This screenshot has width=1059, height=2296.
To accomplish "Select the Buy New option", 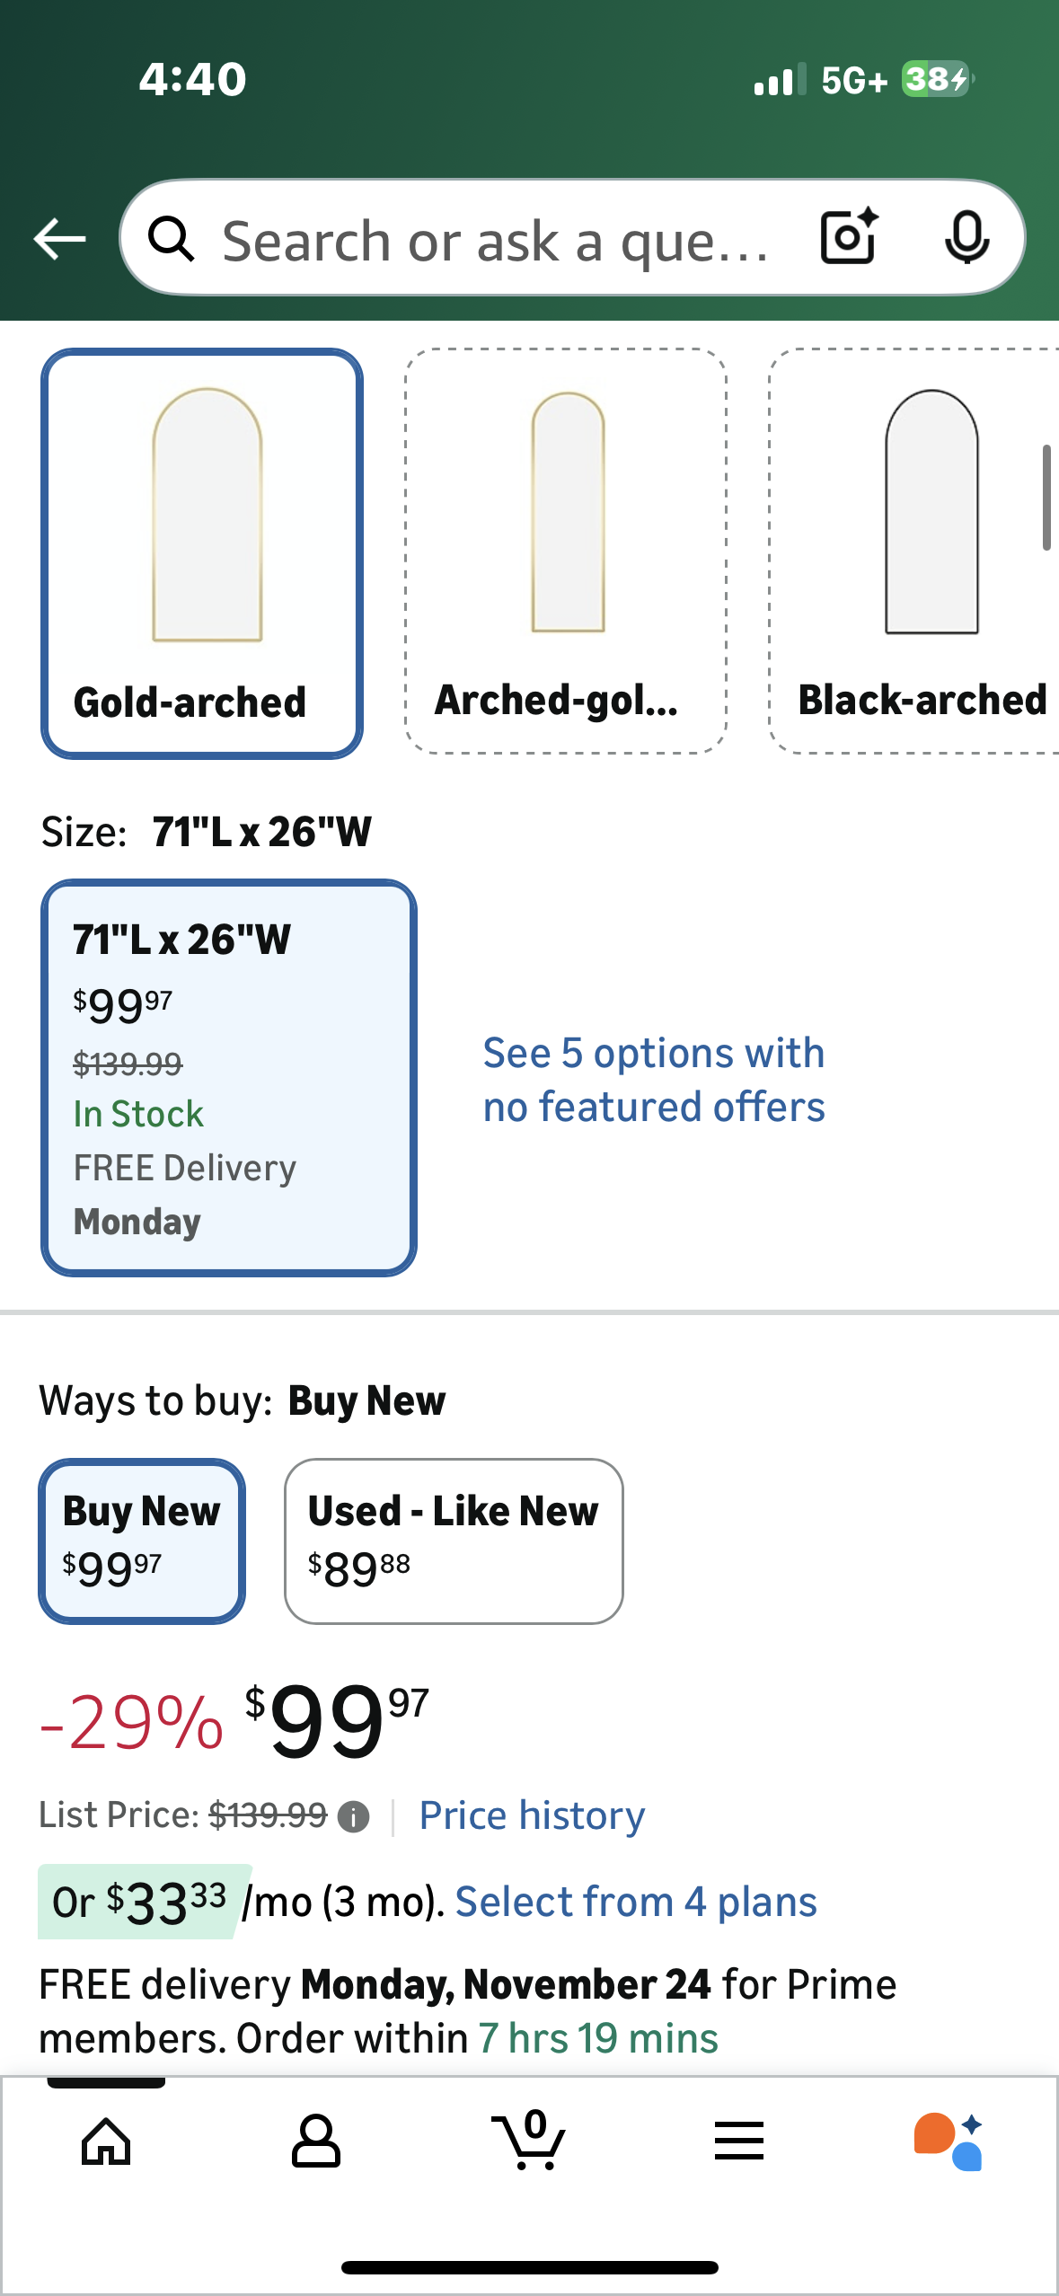I will coord(142,1541).
